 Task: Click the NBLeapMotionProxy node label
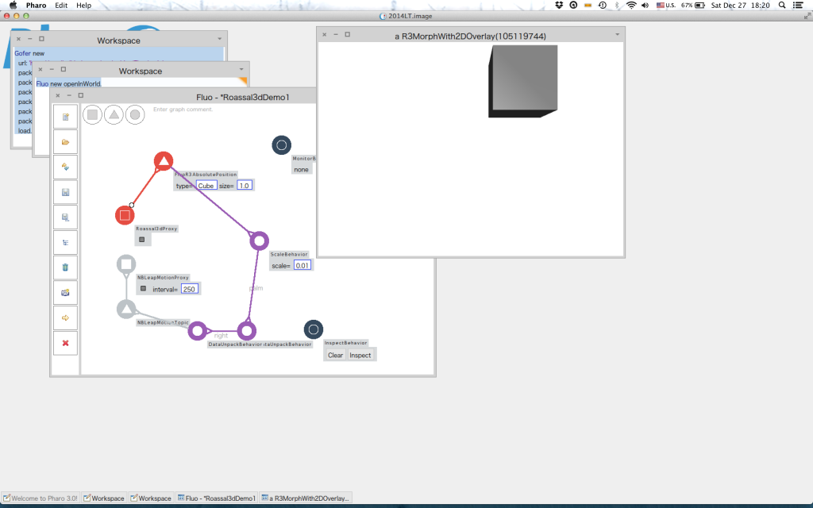point(163,277)
